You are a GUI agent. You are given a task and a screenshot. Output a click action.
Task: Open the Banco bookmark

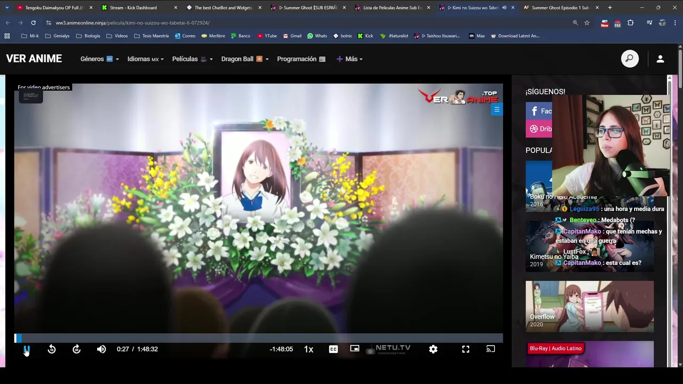coord(241,36)
